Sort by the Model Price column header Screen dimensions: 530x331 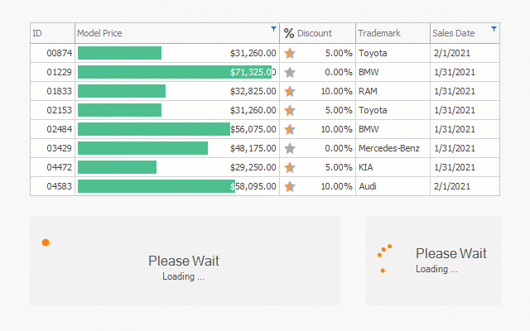pyautogui.click(x=177, y=33)
